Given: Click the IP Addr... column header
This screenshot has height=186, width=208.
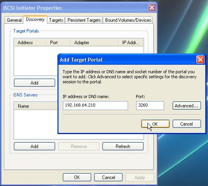Looking at the screenshot, I should (130, 43).
